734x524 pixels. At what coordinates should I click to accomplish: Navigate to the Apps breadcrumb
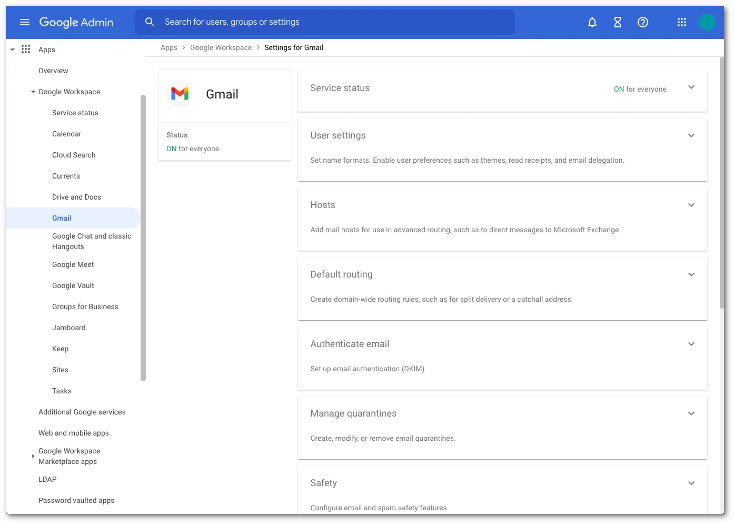(x=168, y=47)
